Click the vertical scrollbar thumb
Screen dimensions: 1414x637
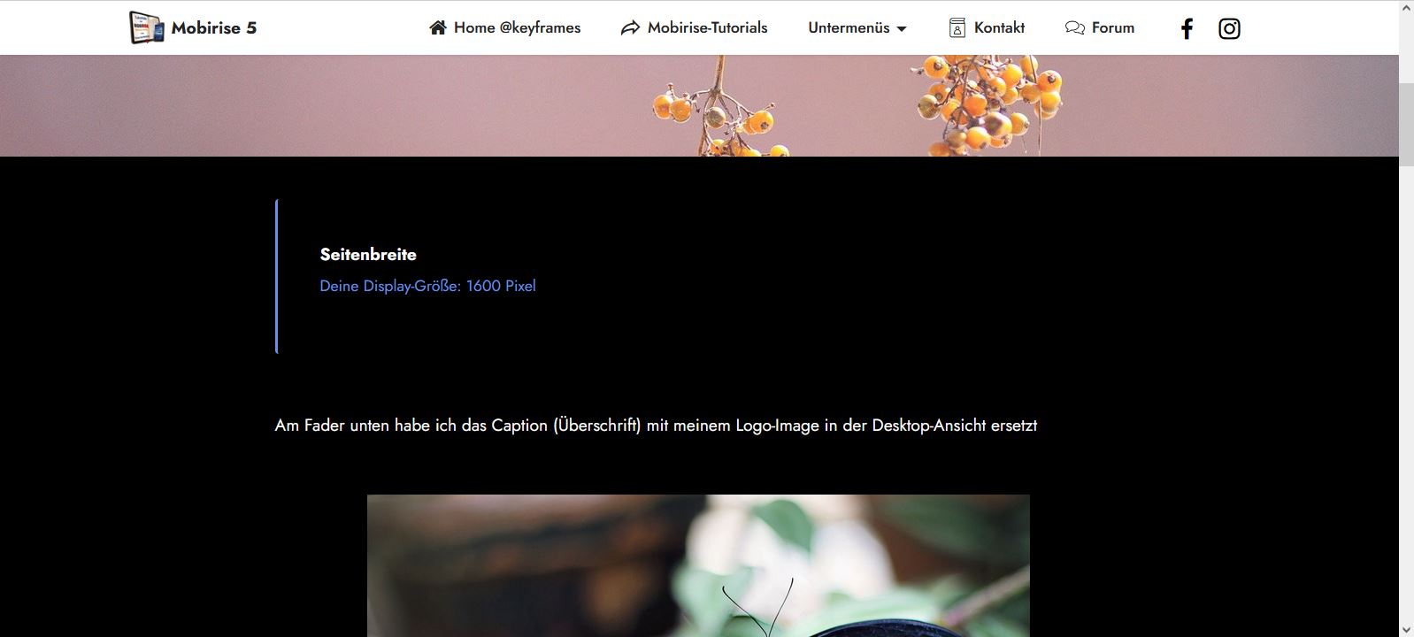1406,125
